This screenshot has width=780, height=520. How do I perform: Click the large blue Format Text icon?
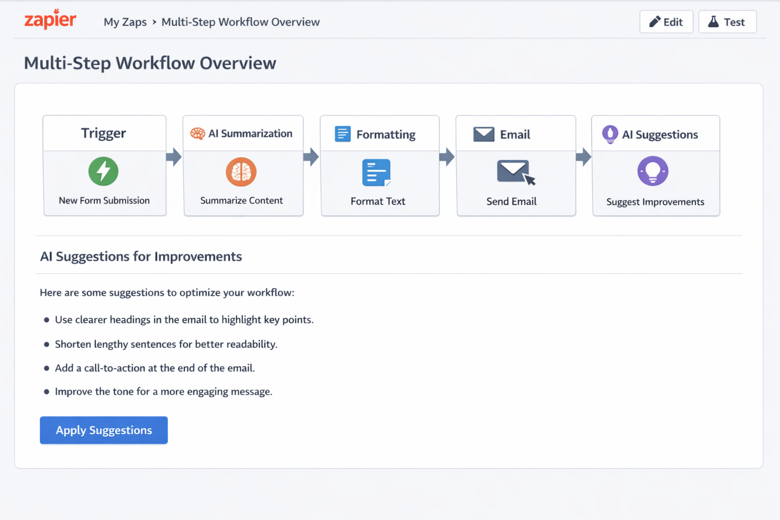376,173
